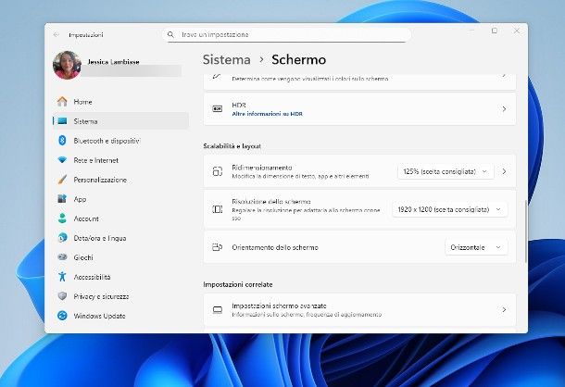This screenshot has width=565, height=387.
Task: Open the Altre informazioni su HDR link
Action: [268, 114]
